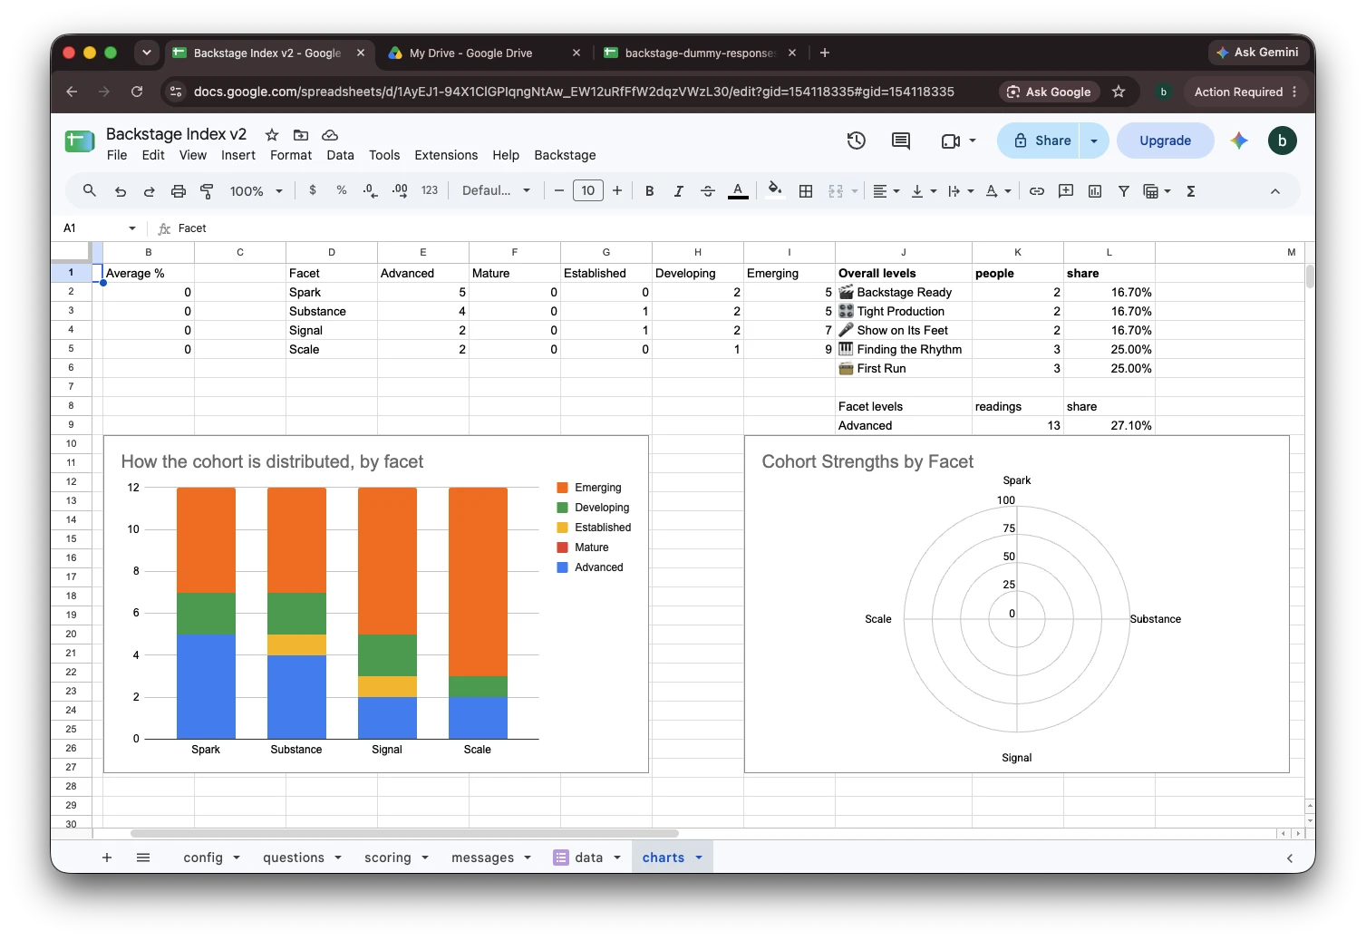Switch to the data sheet tab
Viewport: 1366px width, 940px height.
click(x=588, y=858)
